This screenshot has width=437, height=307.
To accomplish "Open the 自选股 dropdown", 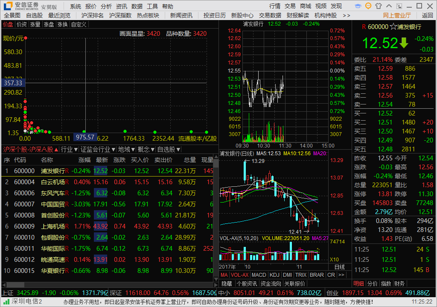I will coord(169,150).
